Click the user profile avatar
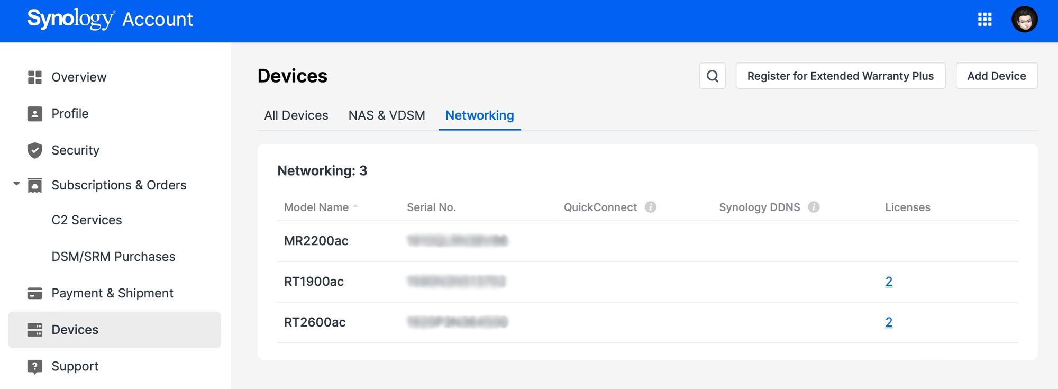The image size is (1058, 389). click(x=1024, y=20)
